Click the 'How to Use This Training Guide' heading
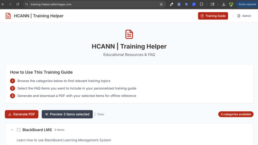Viewport: 258px width, 145px height. pyautogui.click(x=41, y=72)
